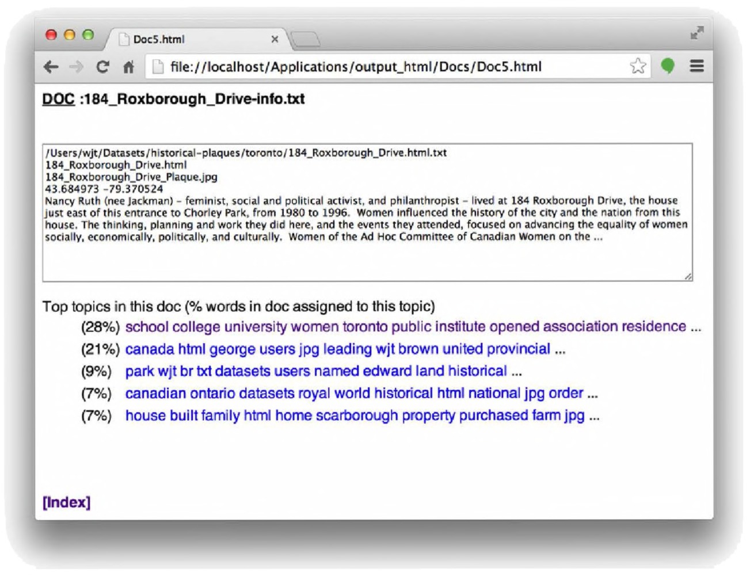Click the browser back arrow

pos(51,67)
